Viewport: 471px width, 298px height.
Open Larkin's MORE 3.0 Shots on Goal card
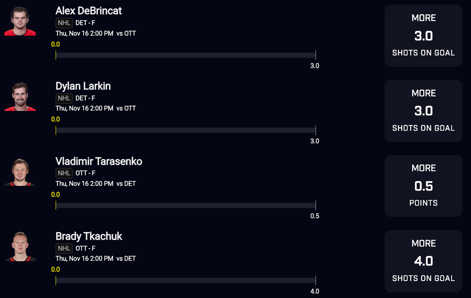pyautogui.click(x=423, y=110)
